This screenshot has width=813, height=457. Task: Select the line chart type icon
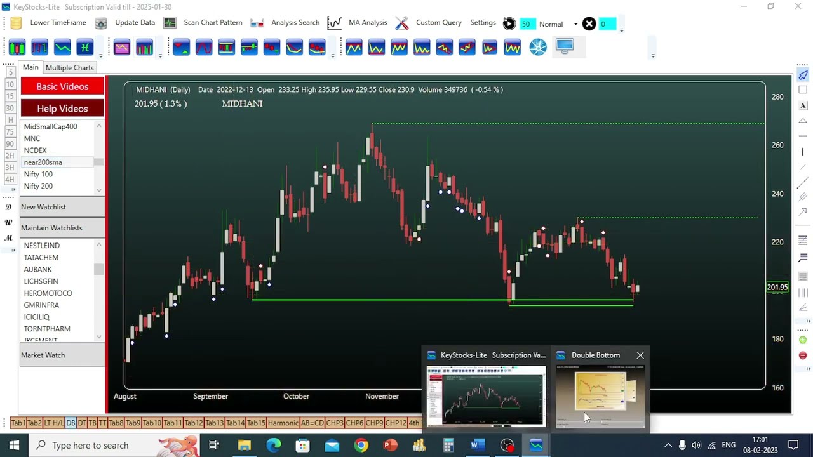point(62,48)
